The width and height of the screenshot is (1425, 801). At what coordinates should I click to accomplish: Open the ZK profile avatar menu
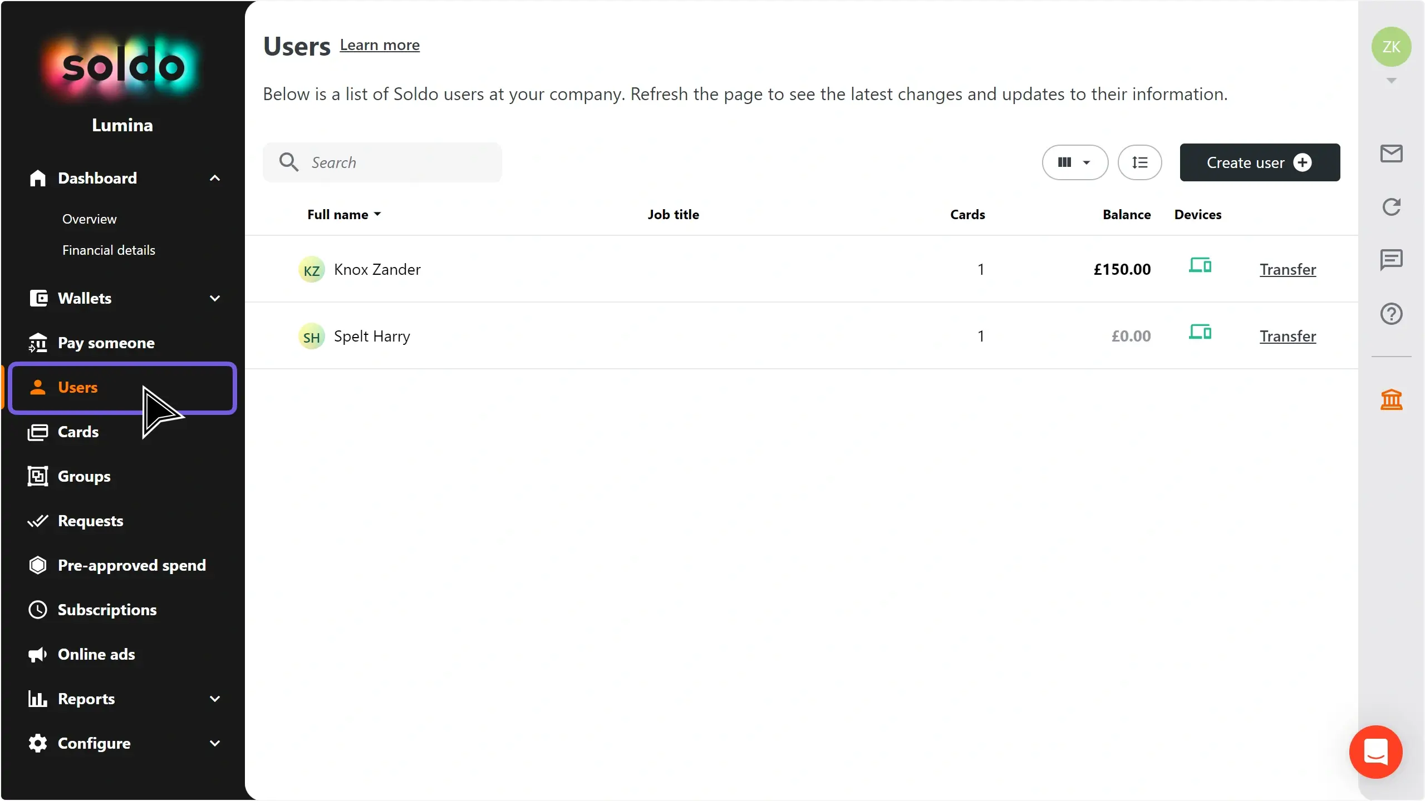pos(1391,47)
